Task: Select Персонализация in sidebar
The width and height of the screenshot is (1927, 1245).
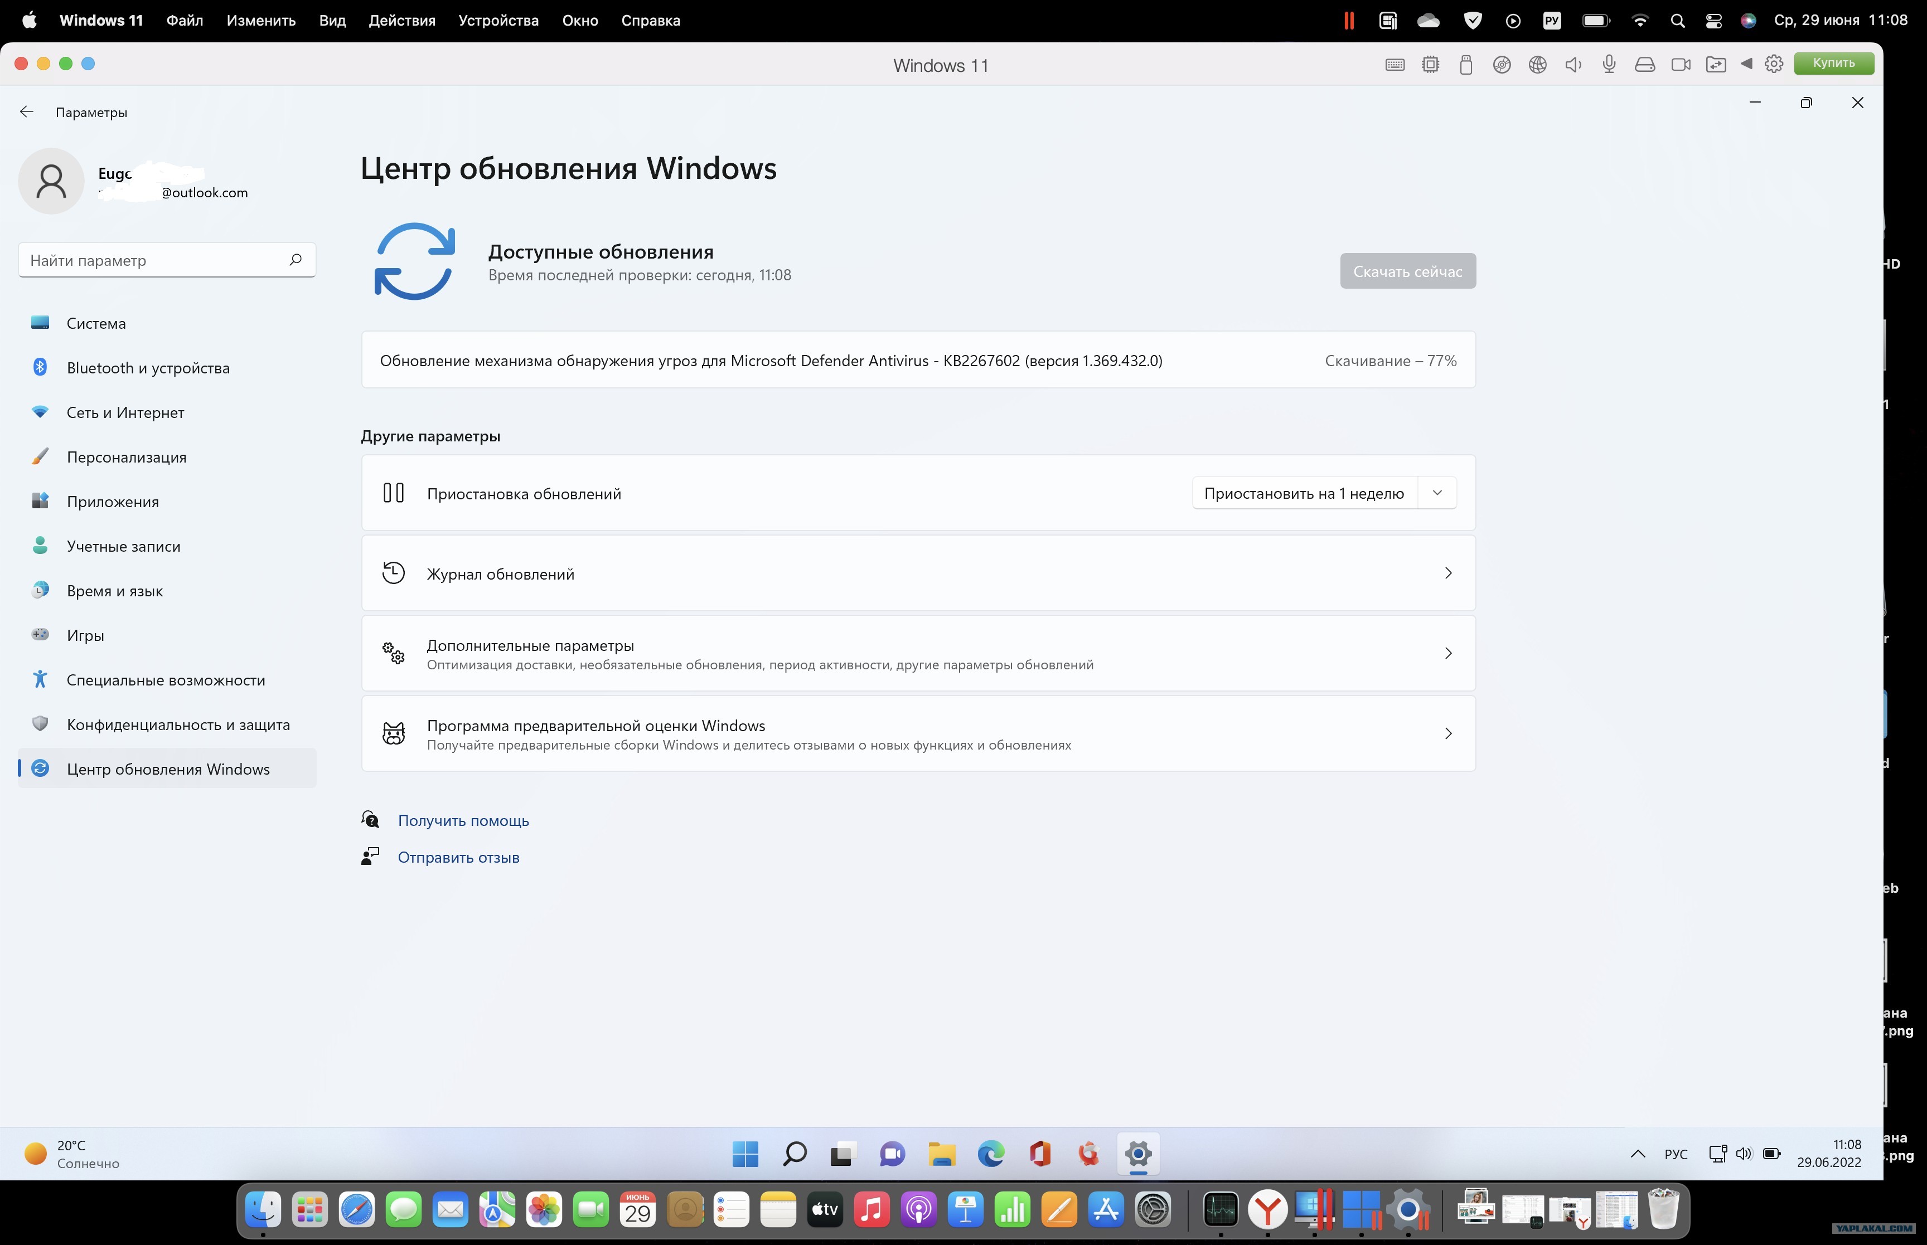Action: tap(167, 457)
